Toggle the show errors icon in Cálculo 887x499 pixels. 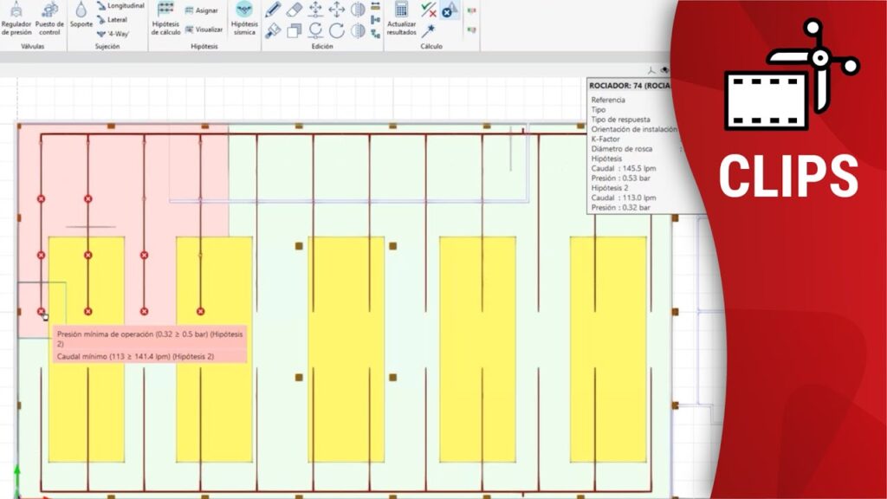point(449,10)
